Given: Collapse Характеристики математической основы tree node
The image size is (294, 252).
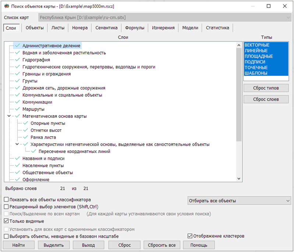Looking at the screenshot, I should (17, 144).
